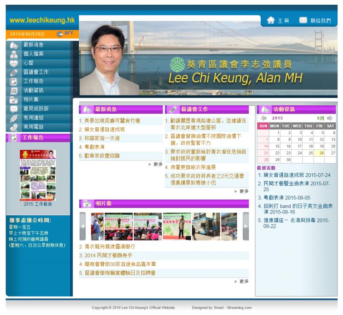Click the 常用電話 telephone icon
This screenshot has width=343, height=315.
(x=14, y=127)
